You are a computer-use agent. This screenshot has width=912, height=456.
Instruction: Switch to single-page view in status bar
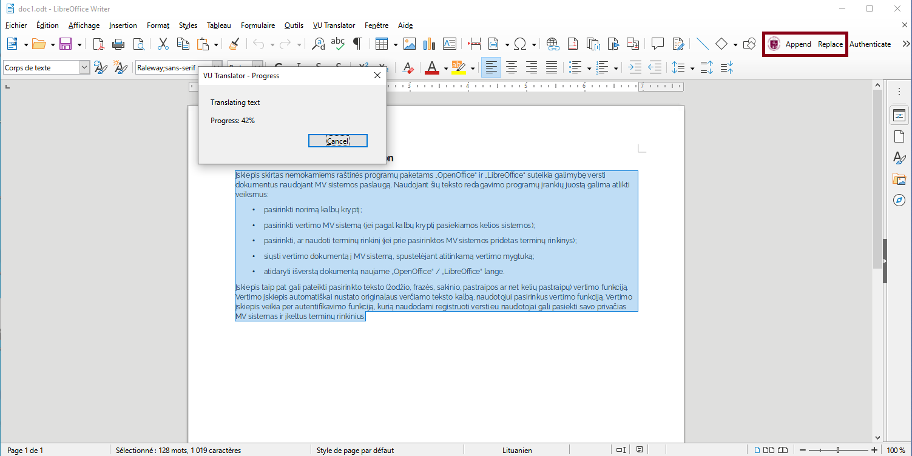pos(757,450)
